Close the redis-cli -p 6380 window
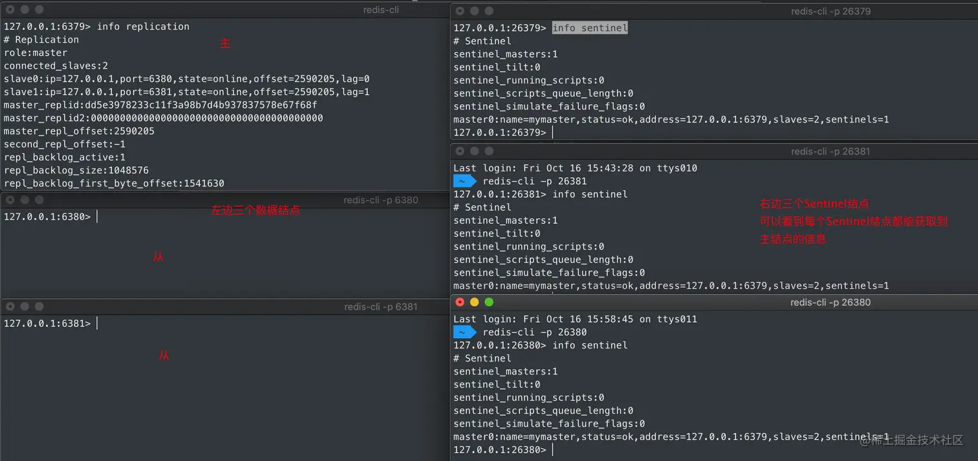This screenshot has width=978, height=461. click(x=10, y=200)
